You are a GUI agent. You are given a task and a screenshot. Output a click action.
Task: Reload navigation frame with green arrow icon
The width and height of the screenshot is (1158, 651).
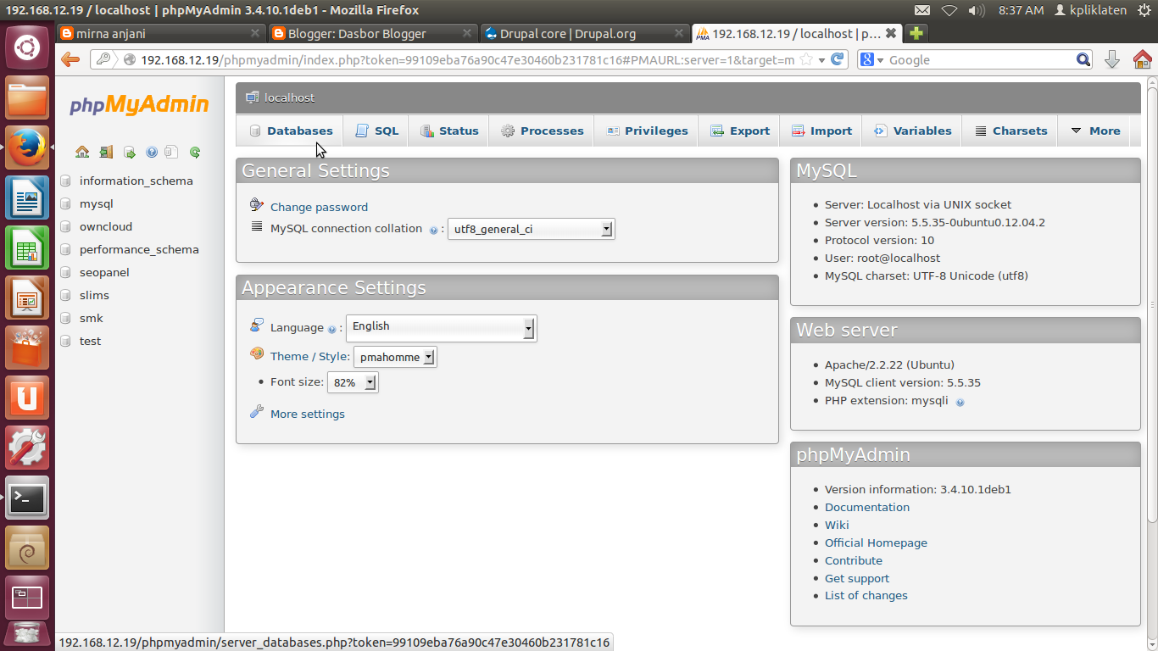[195, 153]
